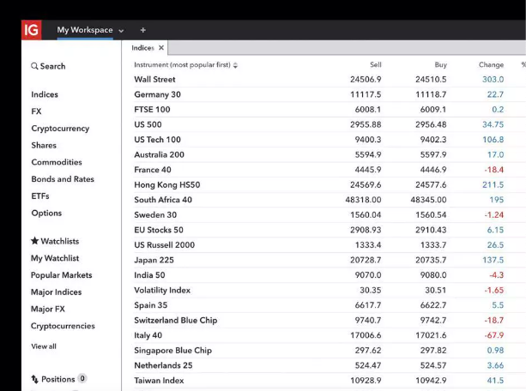Click the Watchlists star icon
The height and width of the screenshot is (391, 526).
(x=34, y=241)
